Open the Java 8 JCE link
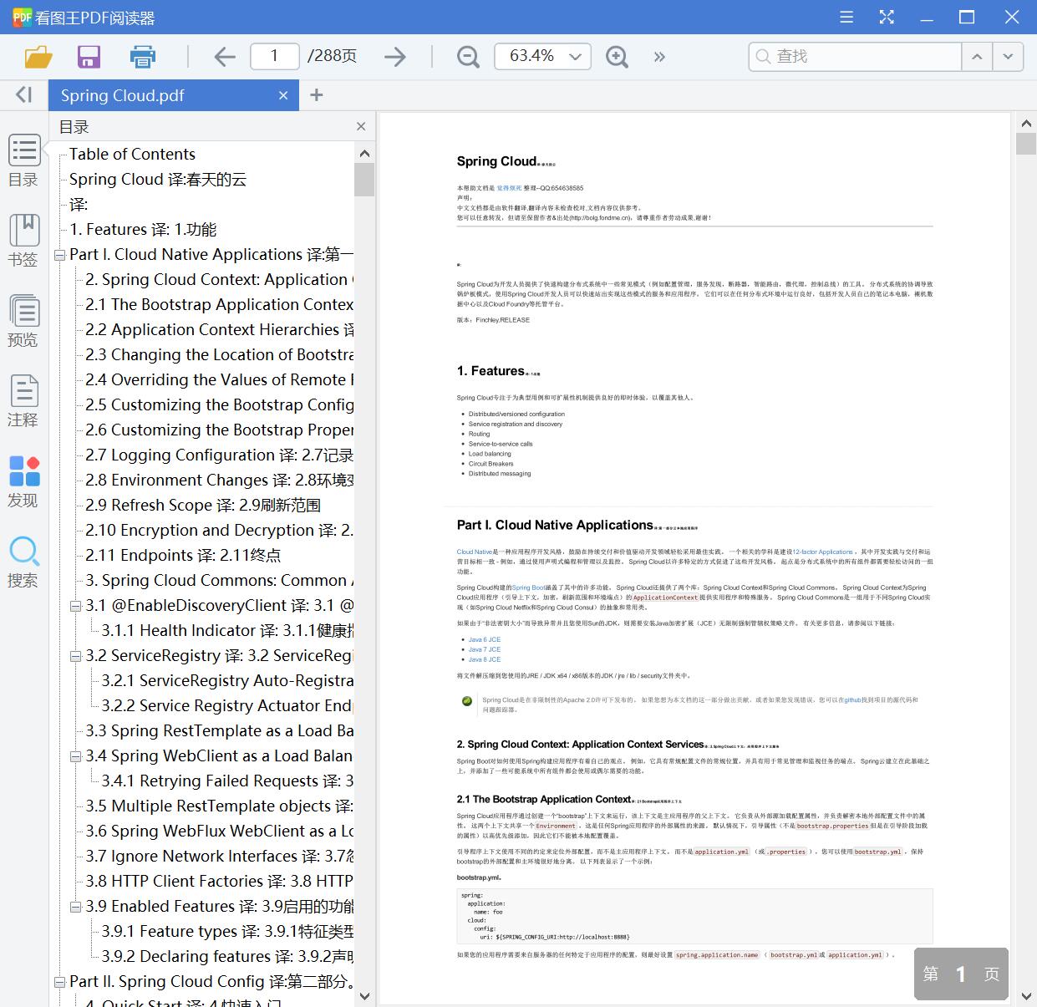Screen dimensions: 1037x1007 (x=485, y=659)
